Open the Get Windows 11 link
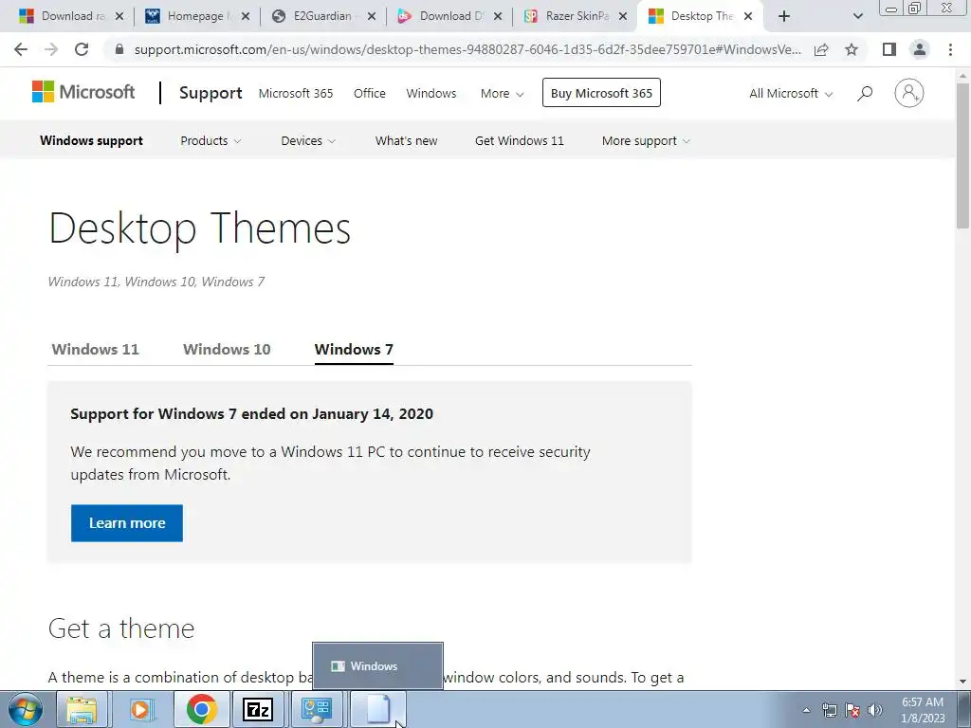The width and height of the screenshot is (971, 728). click(x=520, y=140)
